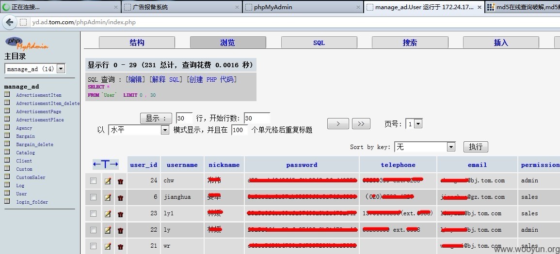This screenshot has height=254, width=560.
Task: Open table icon beside Log
Action: tap(7, 185)
